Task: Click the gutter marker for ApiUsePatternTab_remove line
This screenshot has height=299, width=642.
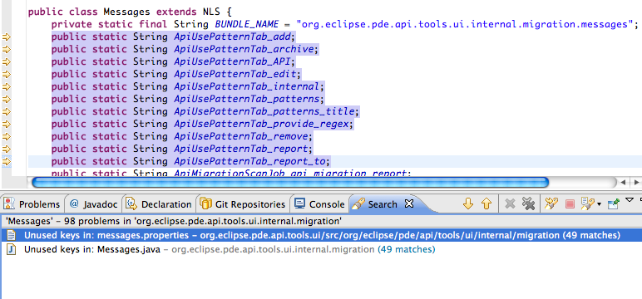Action: point(7,136)
